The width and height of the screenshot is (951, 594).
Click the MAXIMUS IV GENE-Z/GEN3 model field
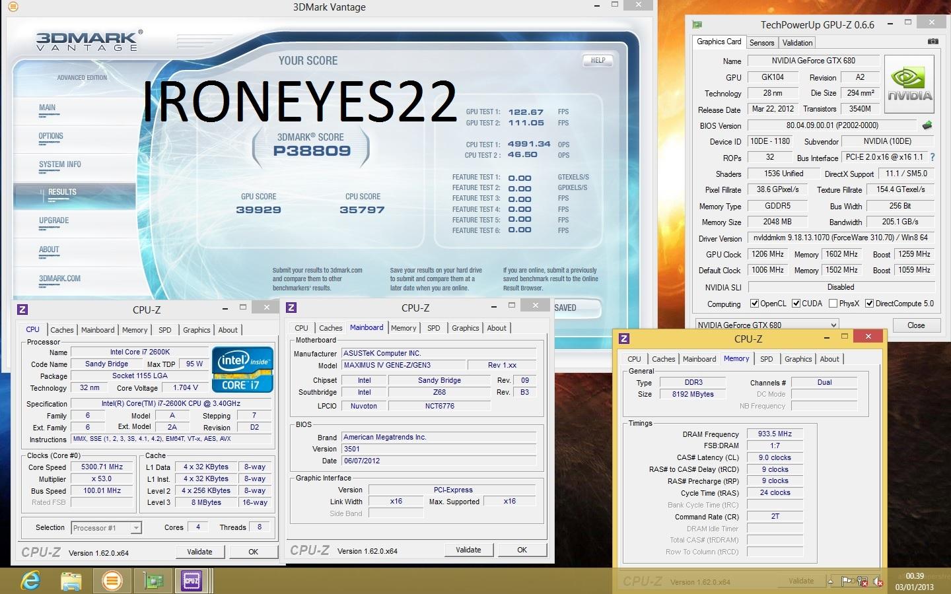point(403,365)
